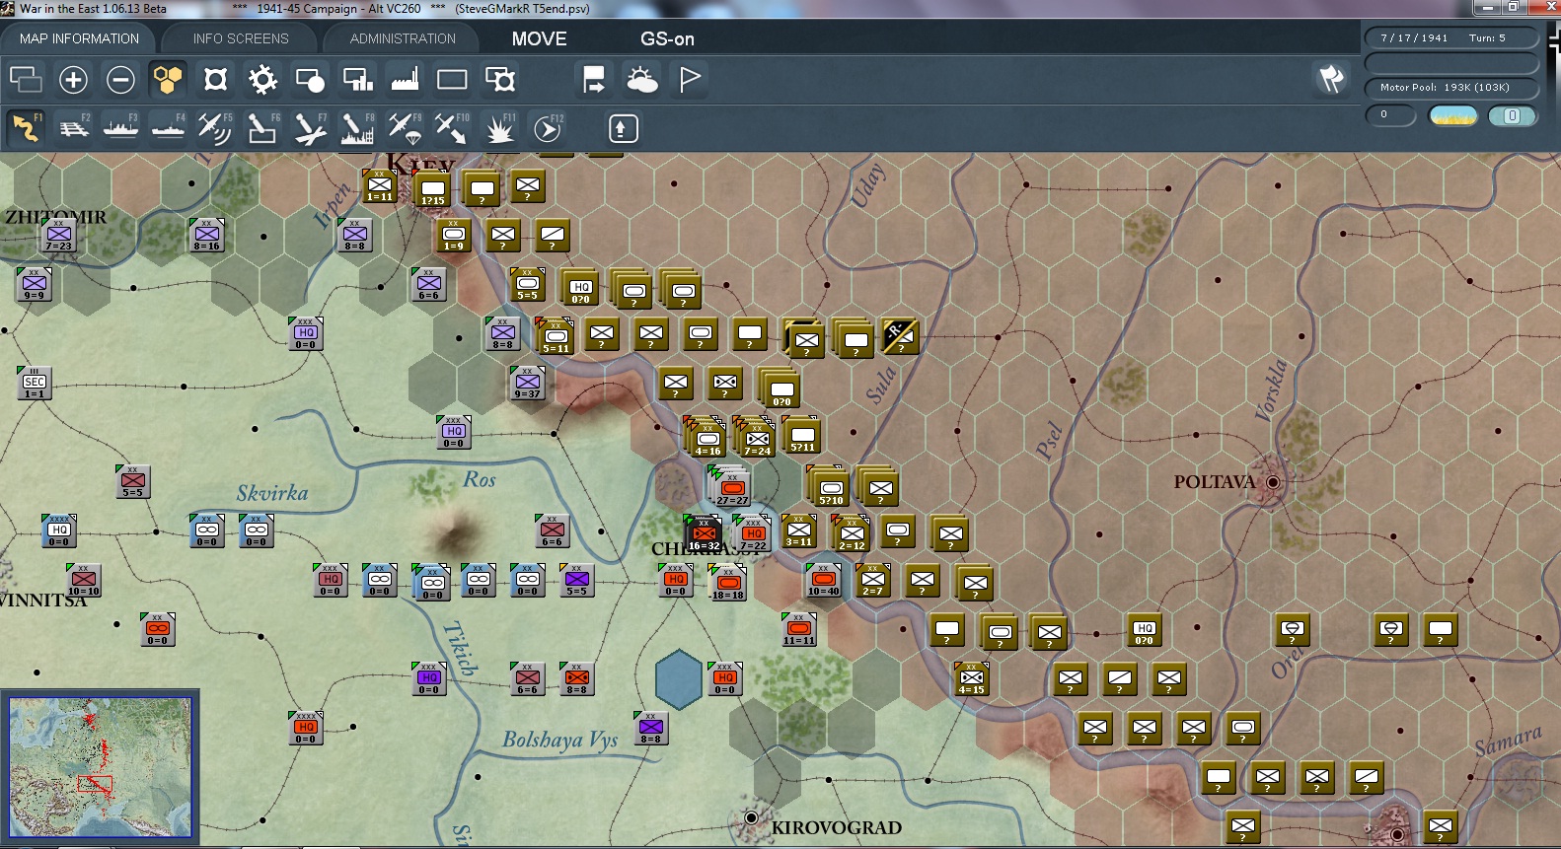Click the wheat field terrain indicator
Screen dimensions: 1561x849
click(x=1453, y=115)
